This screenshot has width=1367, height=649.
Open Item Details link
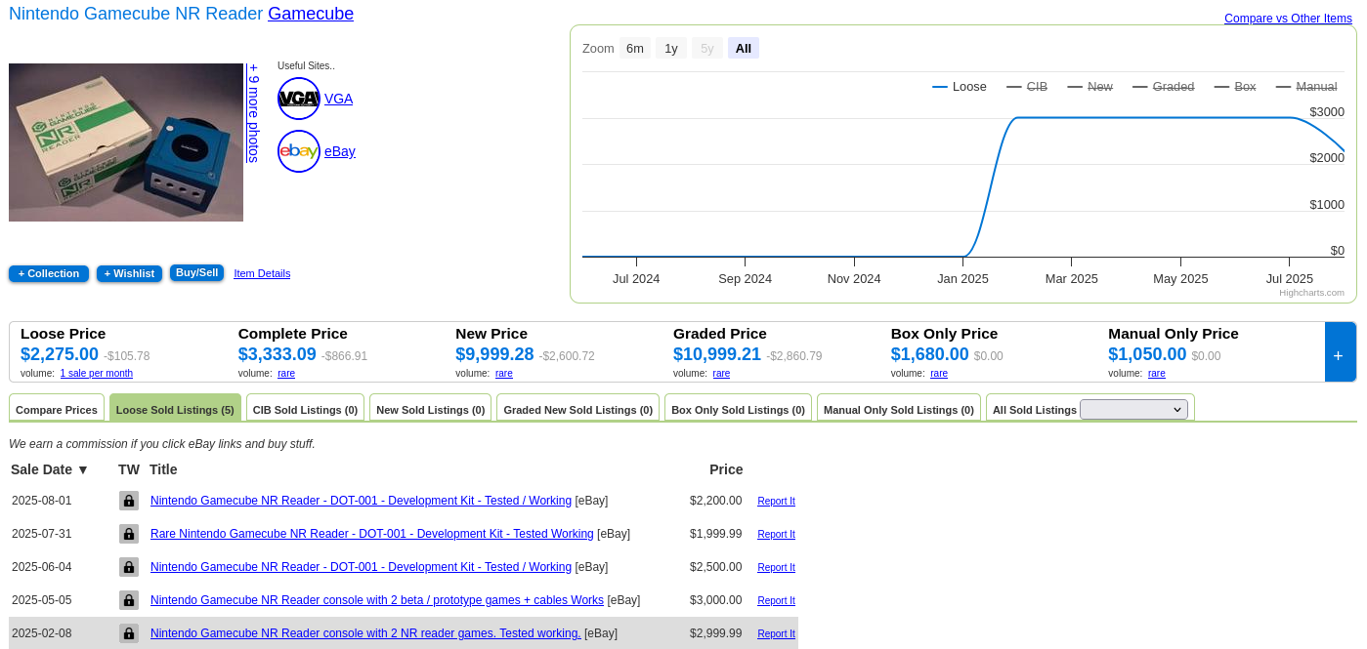262,273
